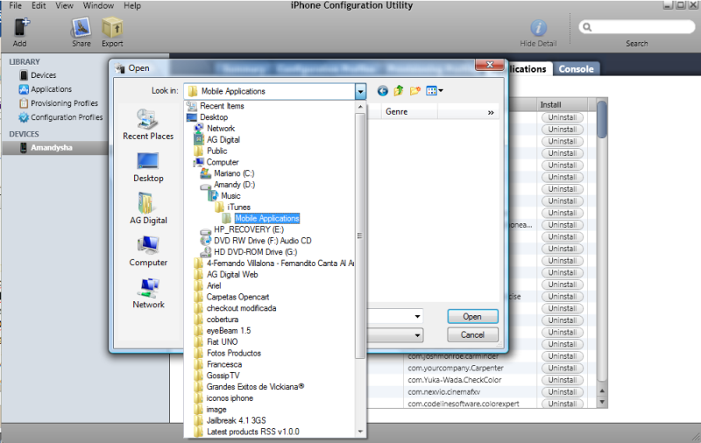701x443 pixels.
Task: Open the Help menu
Action: pyautogui.click(x=132, y=6)
